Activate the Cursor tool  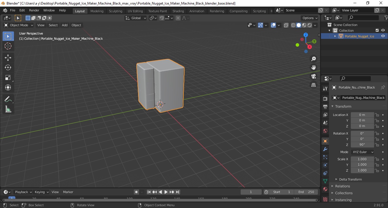8,46
